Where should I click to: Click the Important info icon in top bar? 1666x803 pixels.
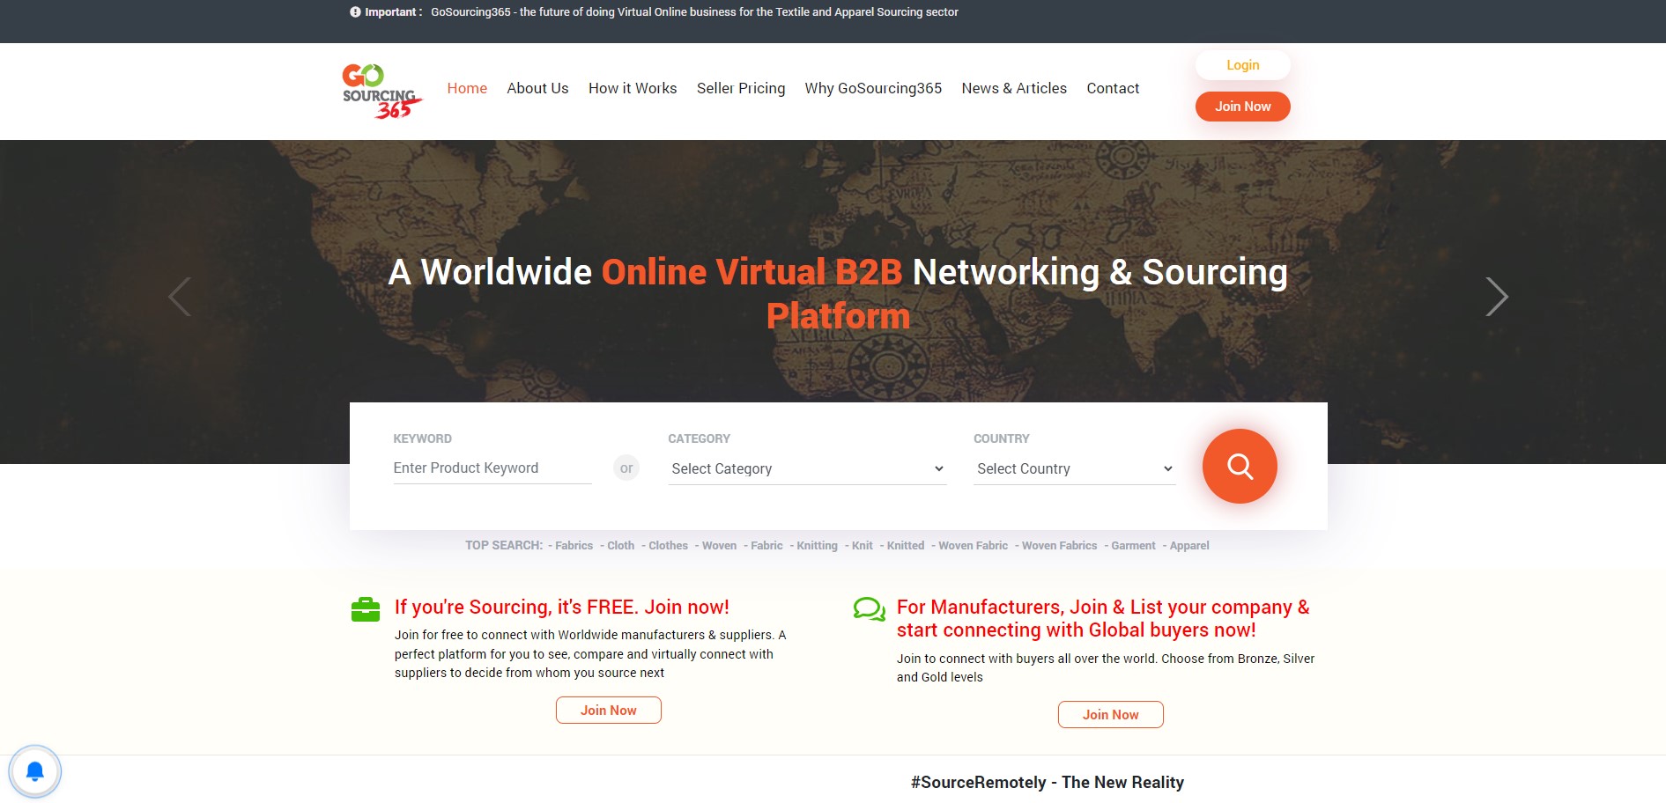355,12
